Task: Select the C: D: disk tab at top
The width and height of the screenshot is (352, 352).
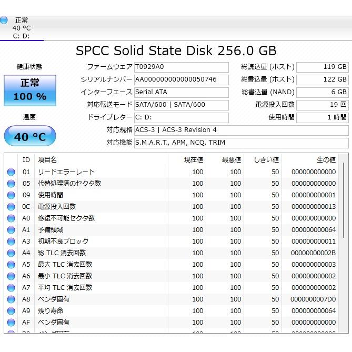Action: [22, 28]
